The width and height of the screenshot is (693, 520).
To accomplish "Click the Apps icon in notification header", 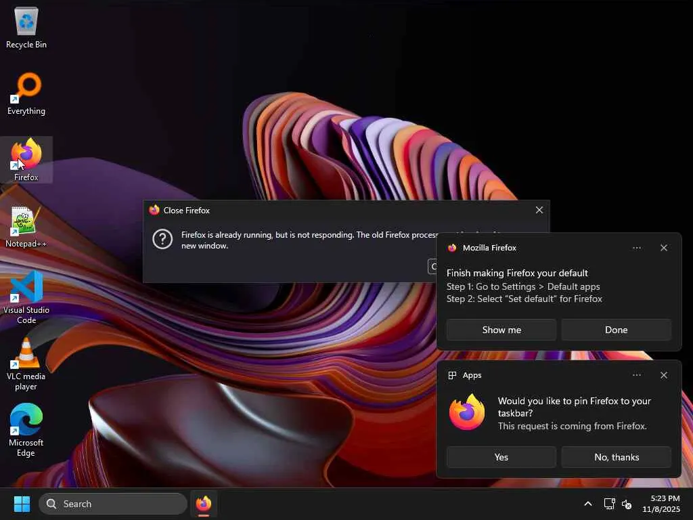I will pos(452,375).
